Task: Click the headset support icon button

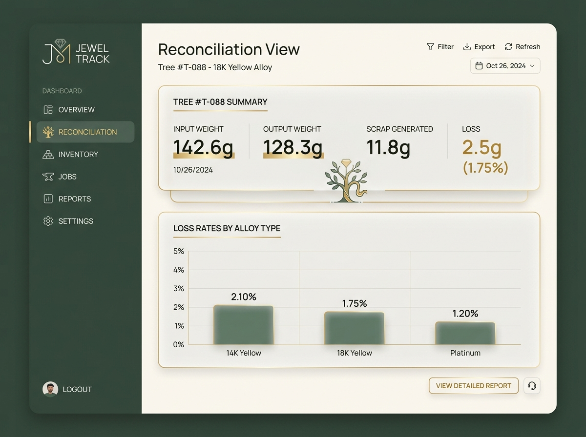Action: tap(532, 386)
